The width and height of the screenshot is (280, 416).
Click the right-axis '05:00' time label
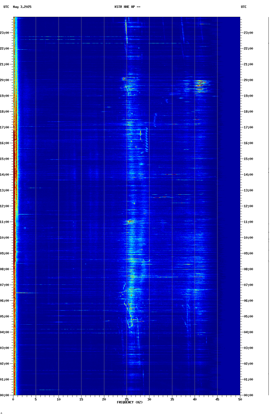(248, 316)
